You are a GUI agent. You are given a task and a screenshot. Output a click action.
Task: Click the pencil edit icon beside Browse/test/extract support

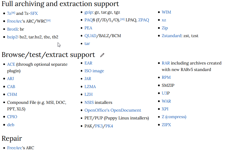pos(102,55)
